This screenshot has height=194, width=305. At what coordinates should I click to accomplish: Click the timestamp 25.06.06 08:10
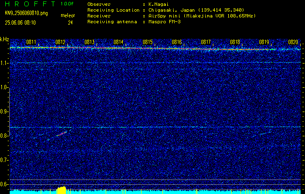[x=20, y=23]
